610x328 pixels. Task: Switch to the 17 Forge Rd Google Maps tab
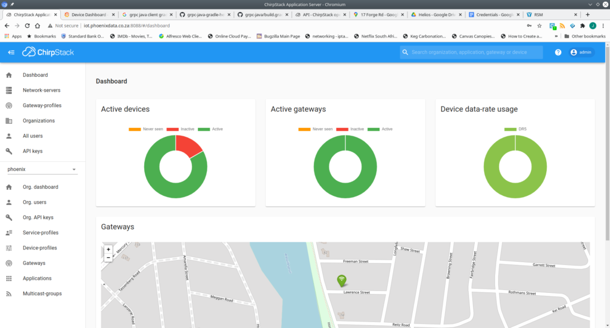[378, 15]
